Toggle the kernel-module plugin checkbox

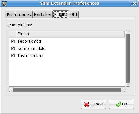coord(13,49)
